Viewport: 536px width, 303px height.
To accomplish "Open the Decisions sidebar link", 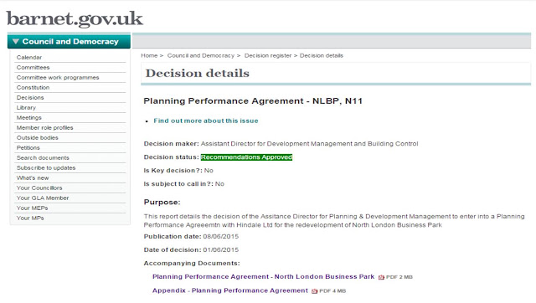I will (30, 98).
